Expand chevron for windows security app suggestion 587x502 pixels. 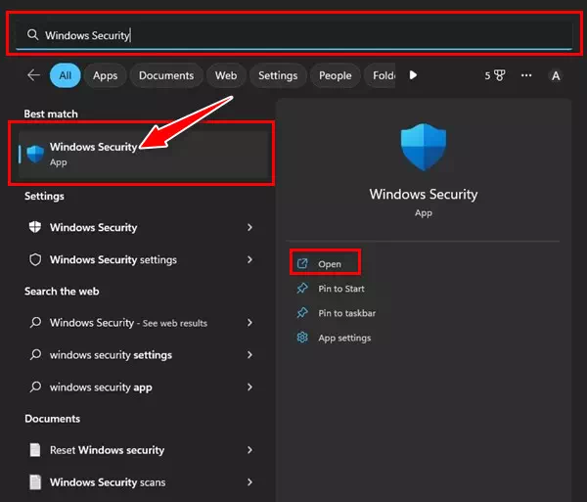pyautogui.click(x=249, y=387)
